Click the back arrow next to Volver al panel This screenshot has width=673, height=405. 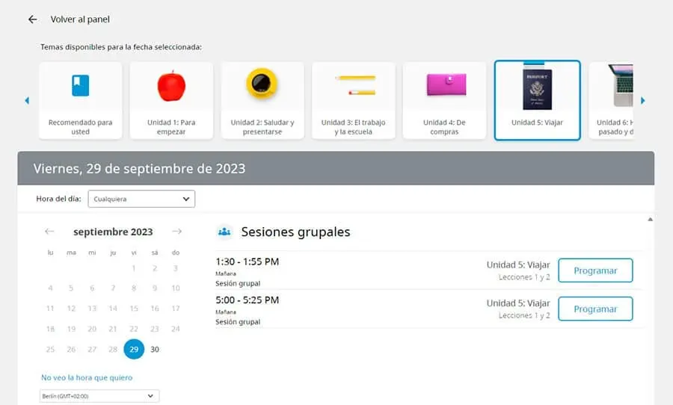point(33,19)
